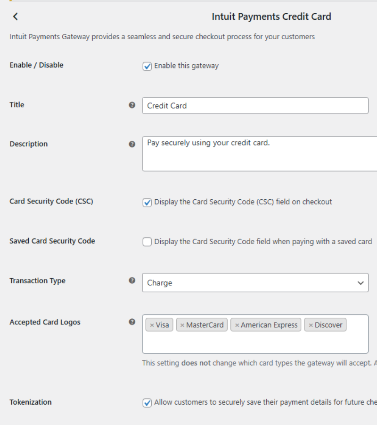Uncheck Display the Card Security Code on checkout
The image size is (377, 425).
[147, 202]
